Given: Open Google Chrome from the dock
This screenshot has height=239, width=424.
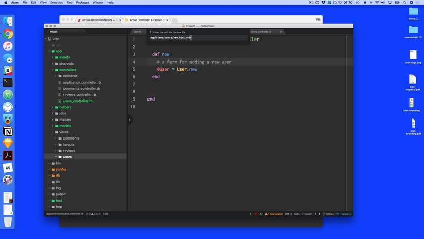Looking at the screenshot, I should [8, 34].
